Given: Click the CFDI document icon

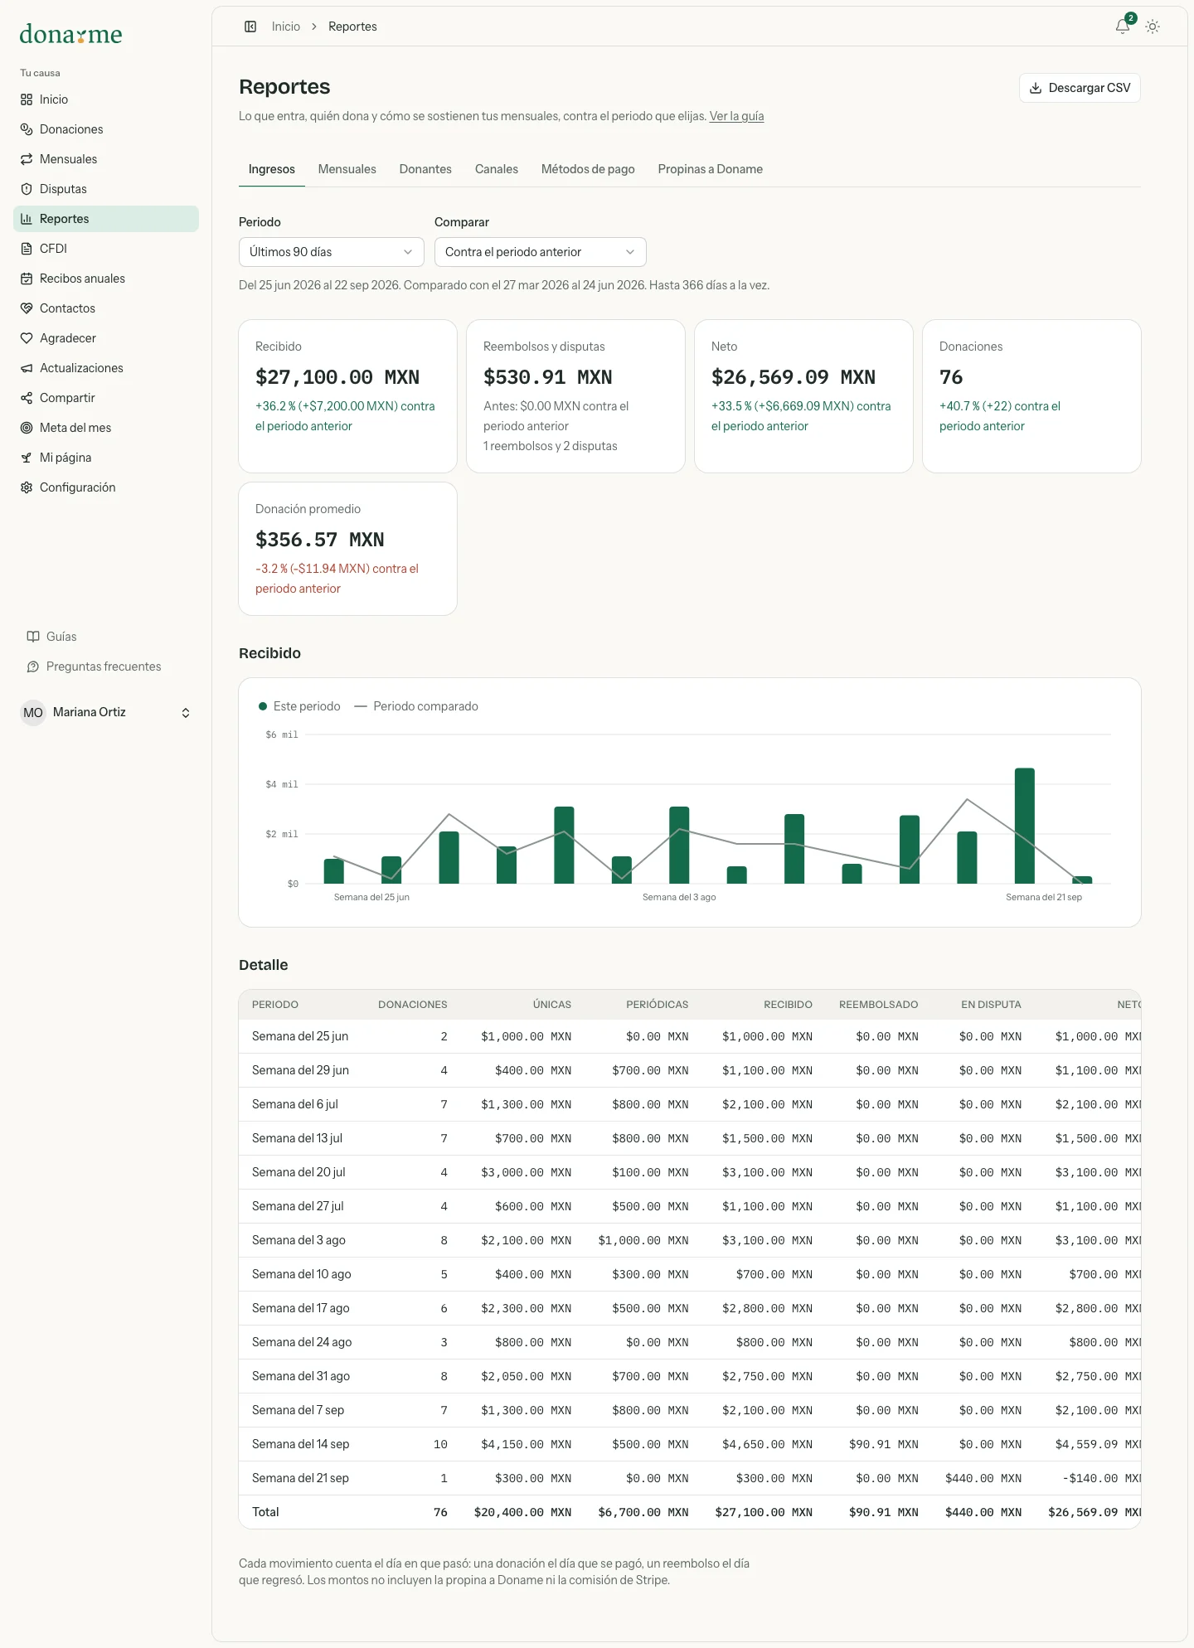Looking at the screenshot, I should point(27,249).
